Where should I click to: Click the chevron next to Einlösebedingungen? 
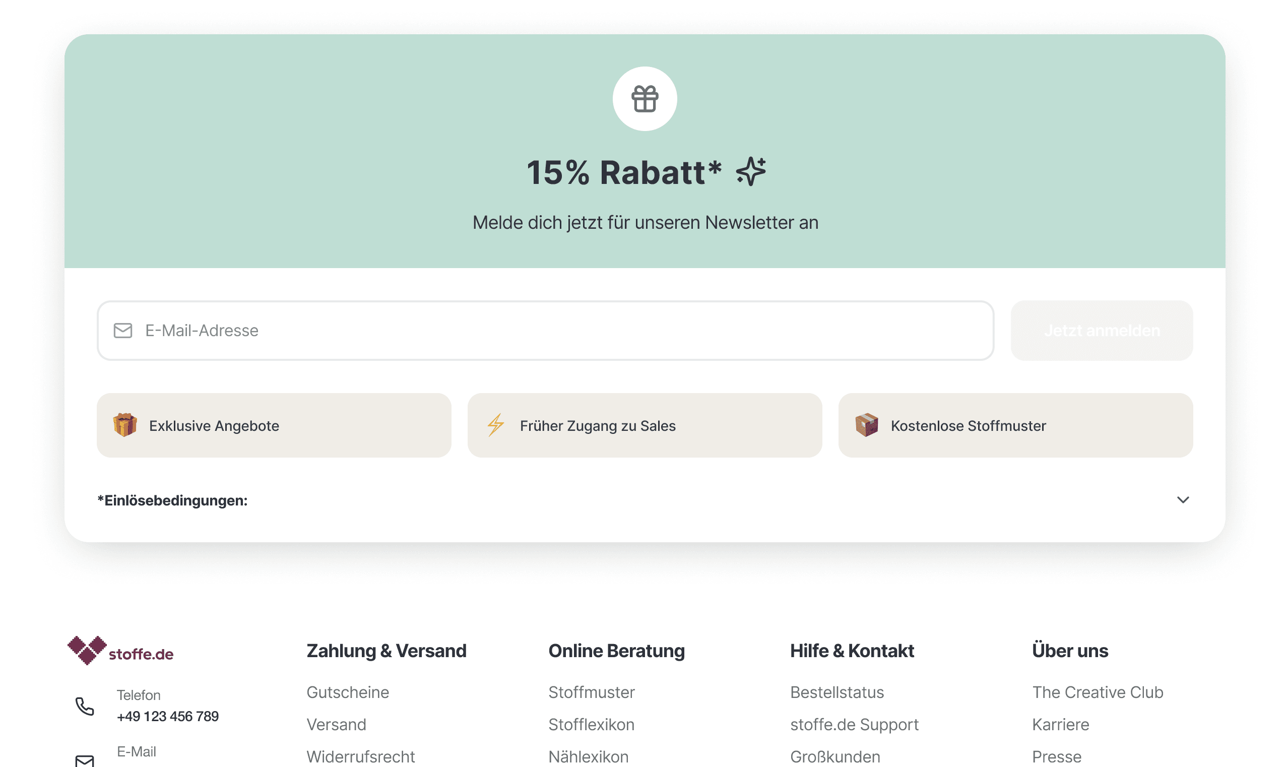[1183, 500]
